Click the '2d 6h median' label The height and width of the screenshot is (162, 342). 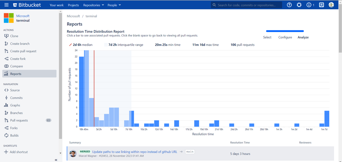pyautogui.click(x=83, y=45)
